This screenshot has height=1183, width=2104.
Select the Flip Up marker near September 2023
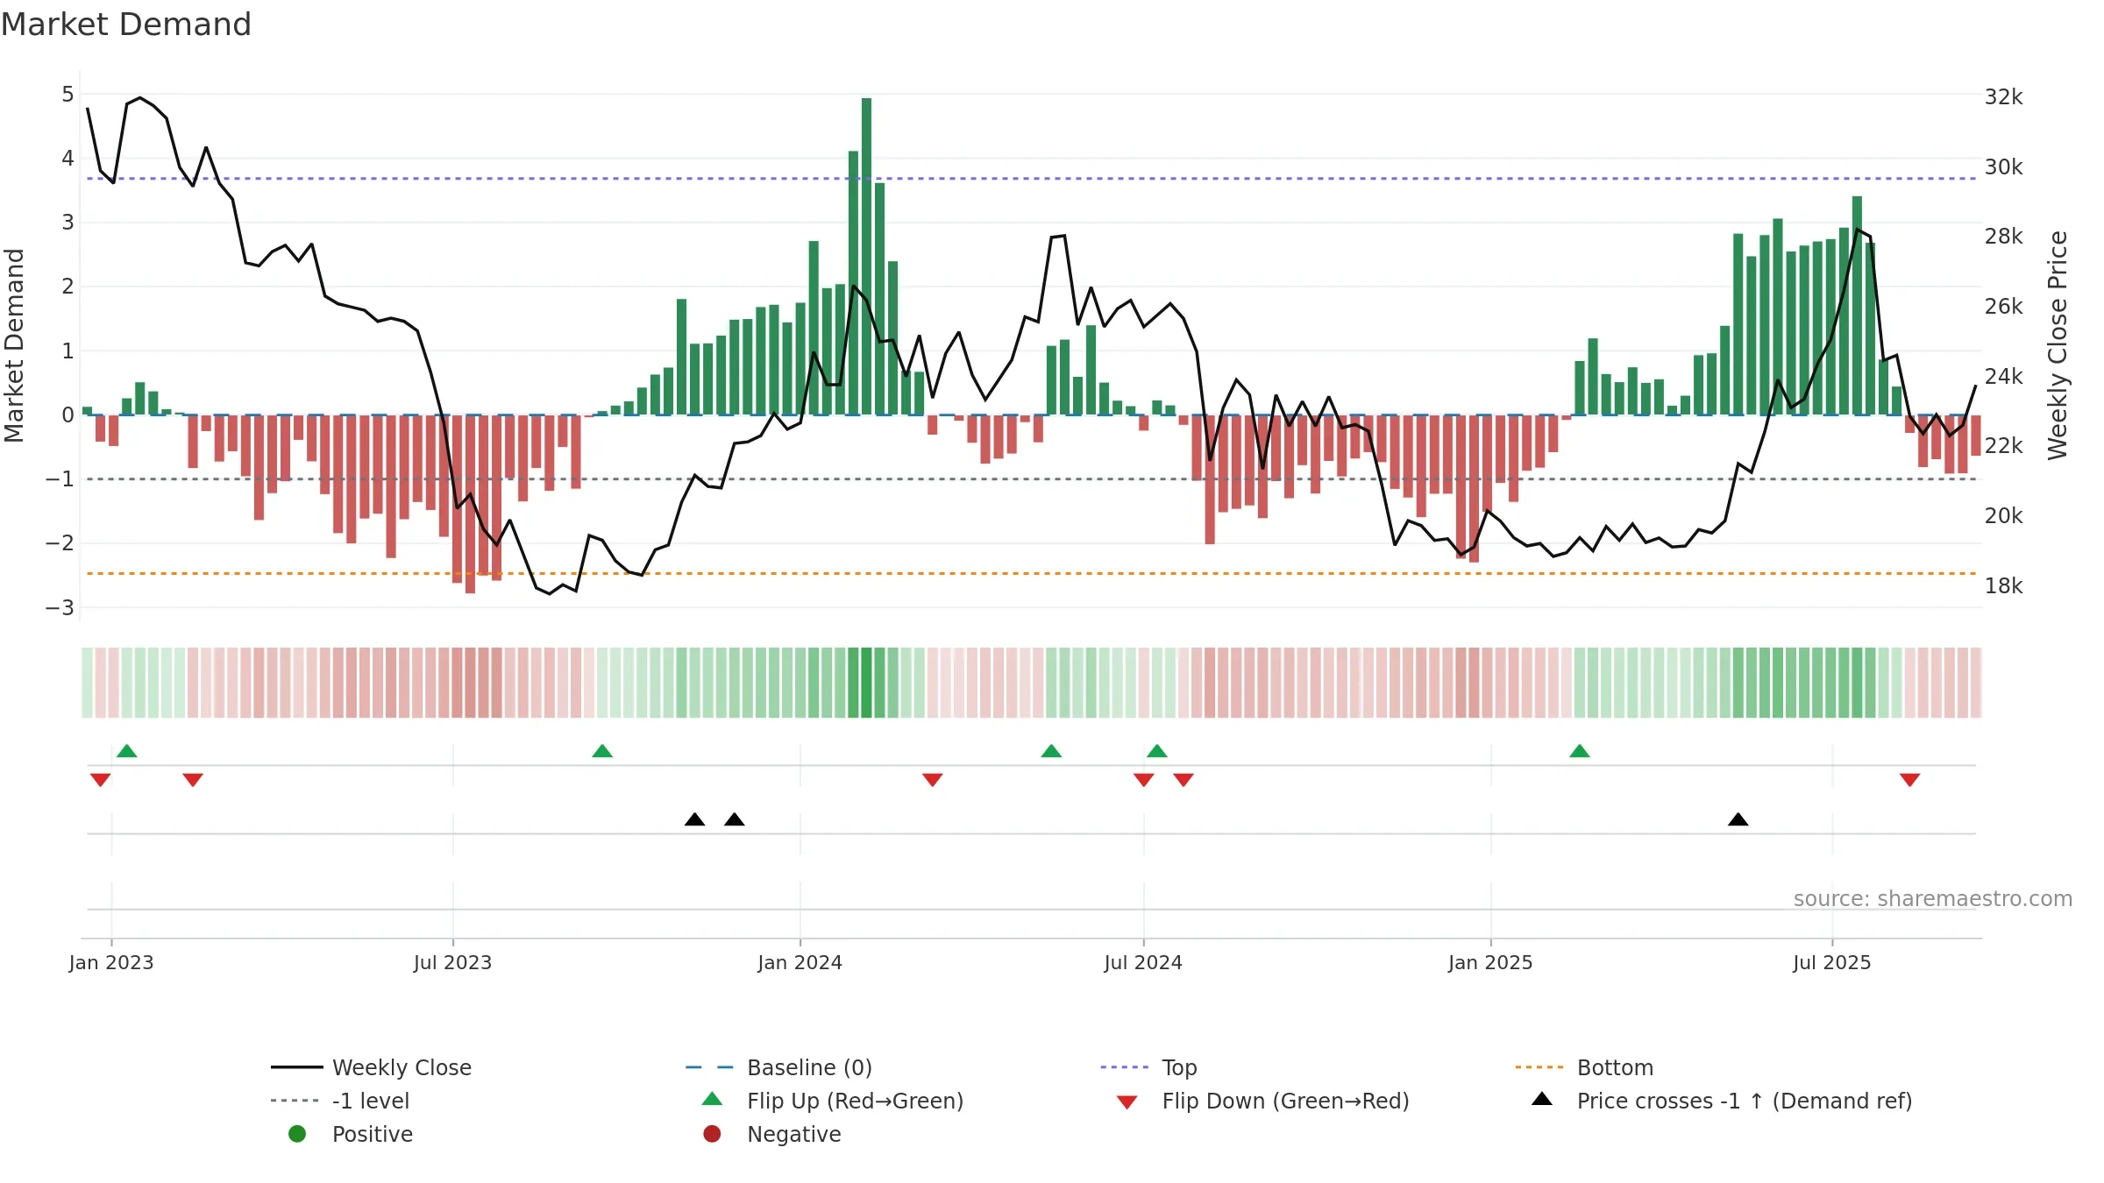602,751
